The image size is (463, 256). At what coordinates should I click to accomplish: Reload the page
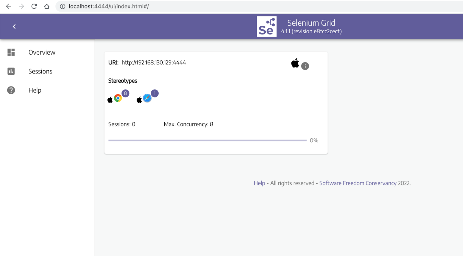coord(34,6)
